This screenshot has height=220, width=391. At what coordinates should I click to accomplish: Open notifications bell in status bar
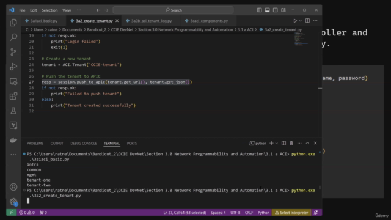tap(316, 213)
